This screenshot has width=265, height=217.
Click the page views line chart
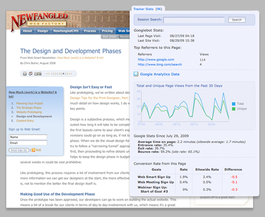[185, 107]
